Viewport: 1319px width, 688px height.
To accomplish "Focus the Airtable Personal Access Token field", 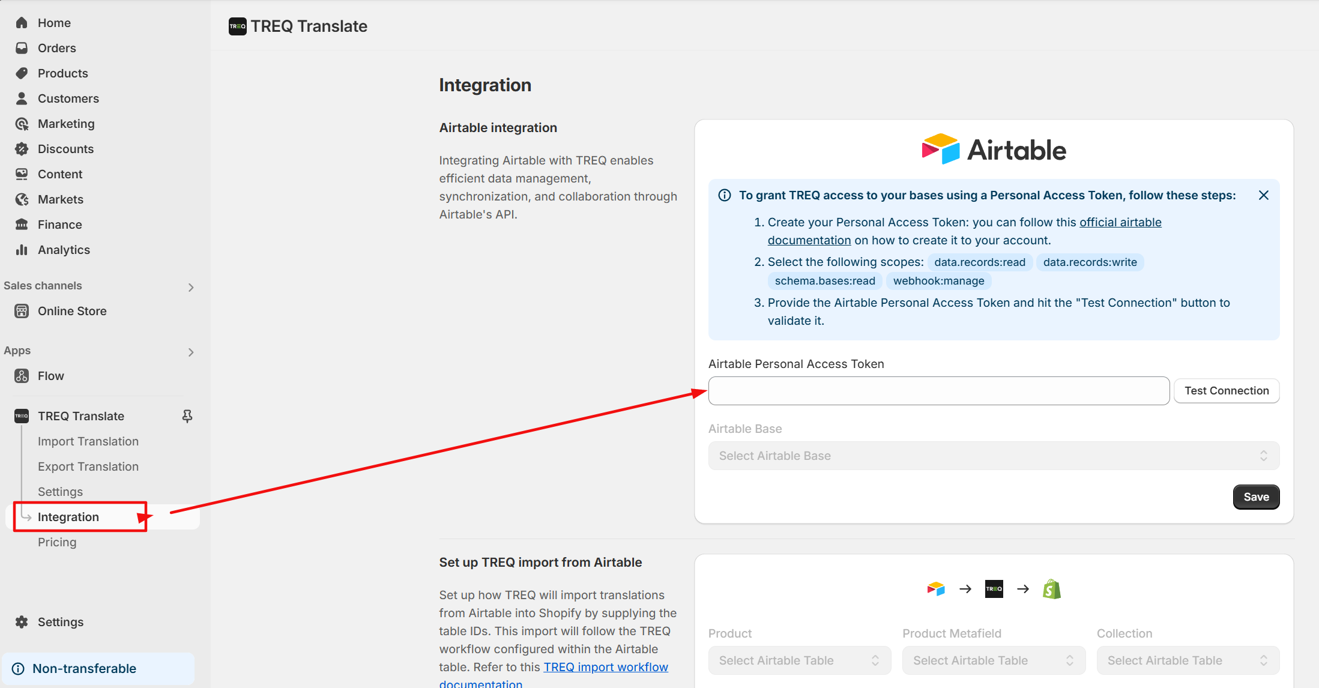I will pos(939,391).
